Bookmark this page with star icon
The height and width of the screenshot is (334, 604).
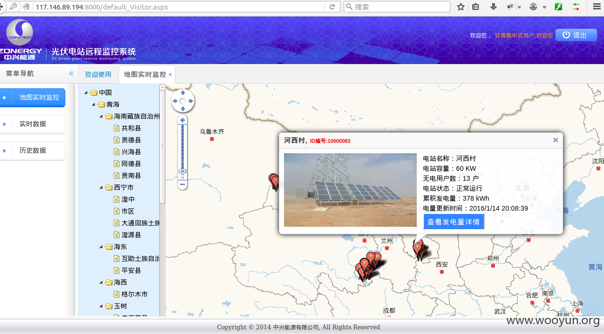click(x=460, y=7)
